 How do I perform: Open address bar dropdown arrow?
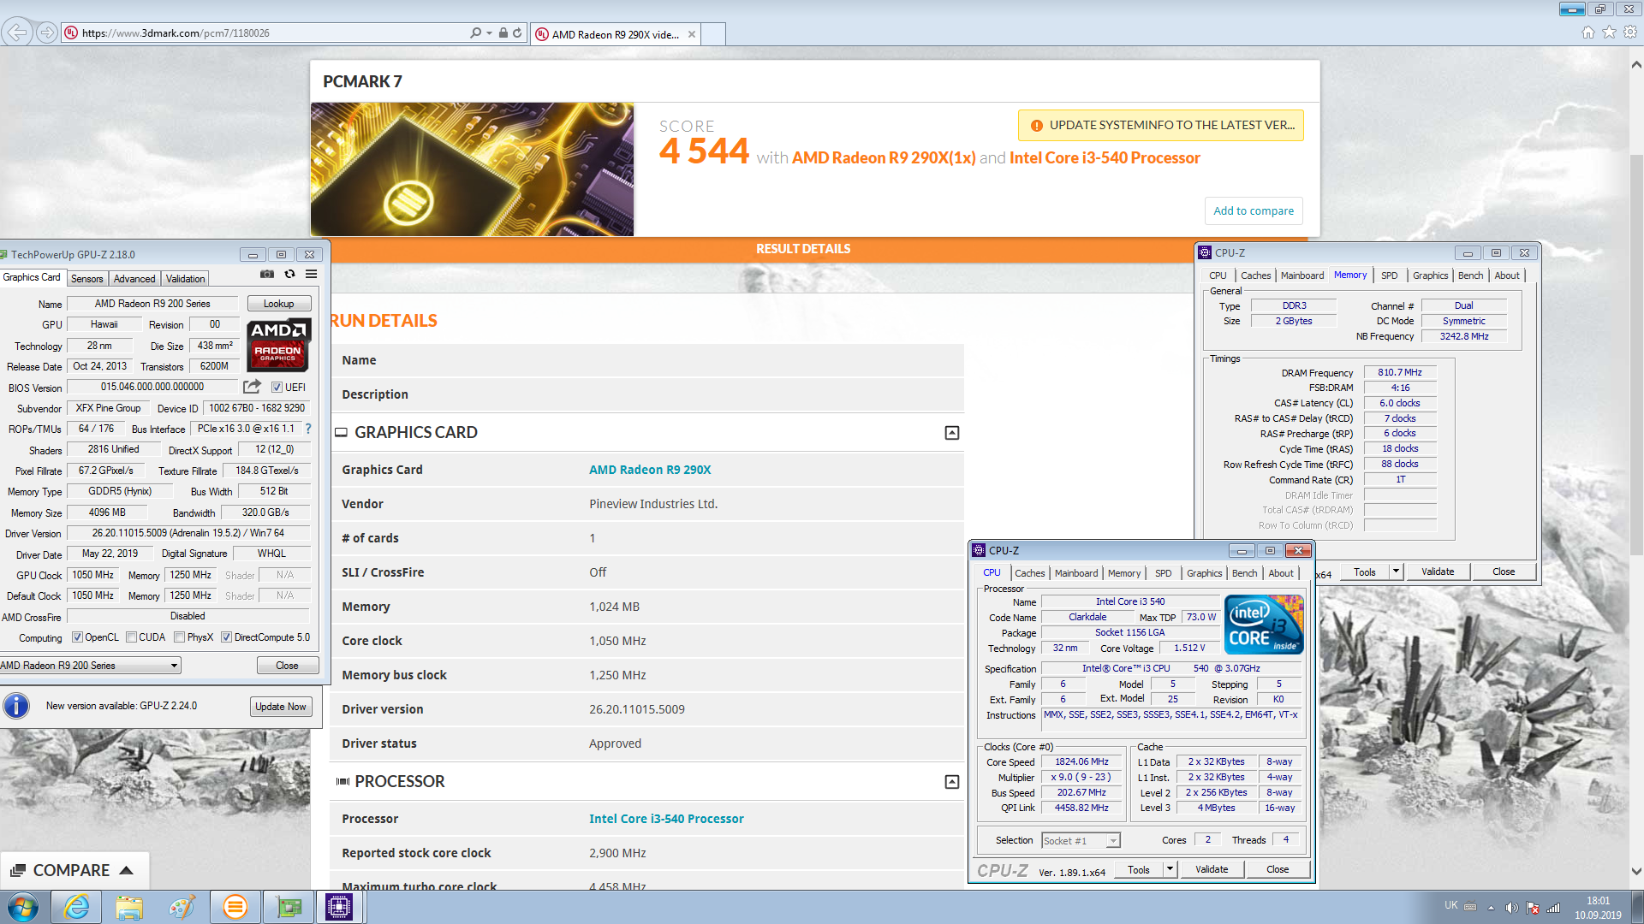(489, 33)
